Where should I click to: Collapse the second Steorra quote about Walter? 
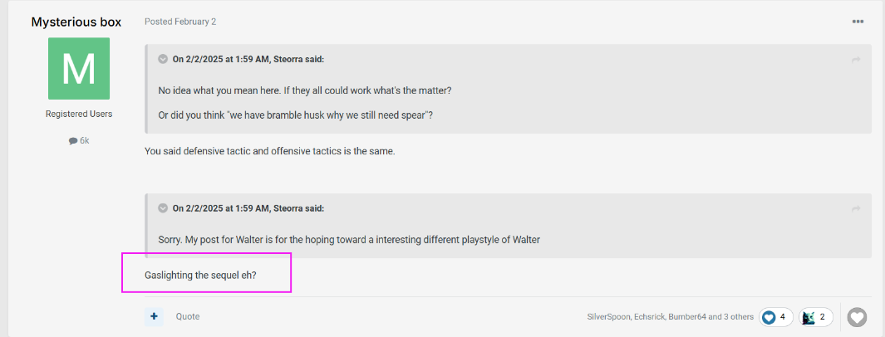click(x=163, y=208)
